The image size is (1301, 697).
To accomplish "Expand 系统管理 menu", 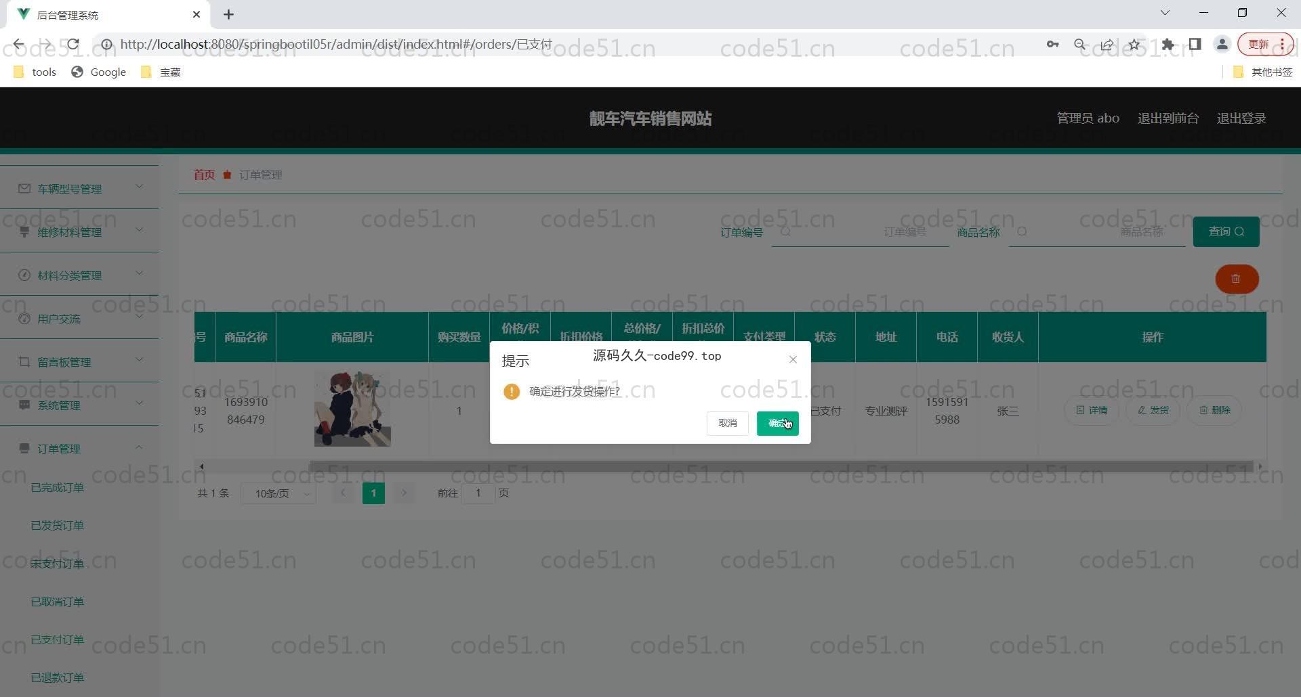I will [79, 405].
